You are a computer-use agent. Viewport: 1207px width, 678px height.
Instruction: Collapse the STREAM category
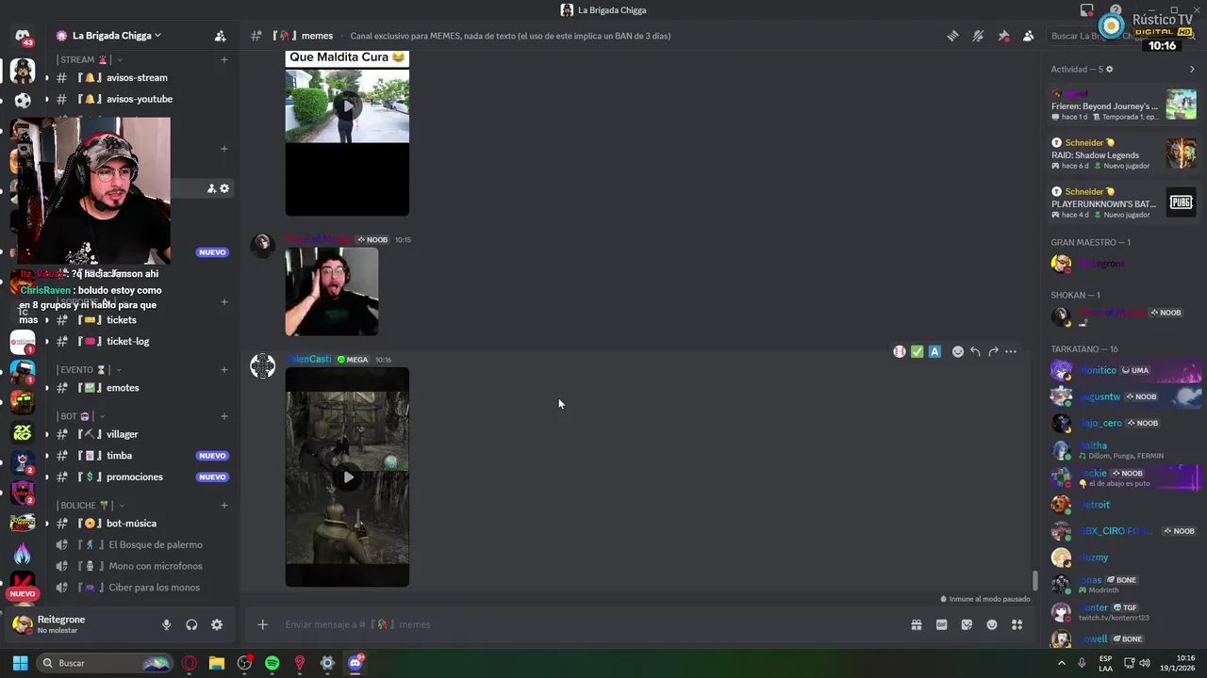90,59
